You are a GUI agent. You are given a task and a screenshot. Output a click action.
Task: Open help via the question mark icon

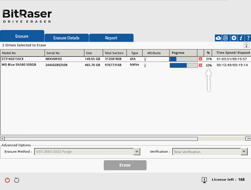pos(248,38)
